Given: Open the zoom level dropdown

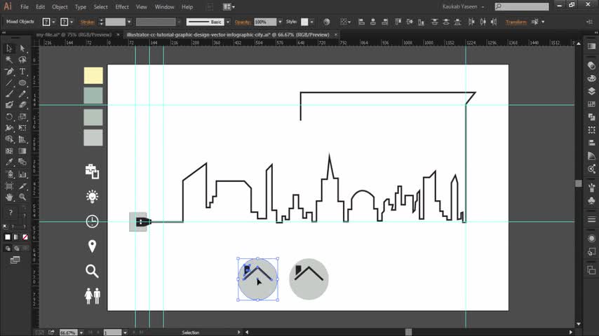Looking at the screenshot, I should pyautogui.click(x=81, y=332).
